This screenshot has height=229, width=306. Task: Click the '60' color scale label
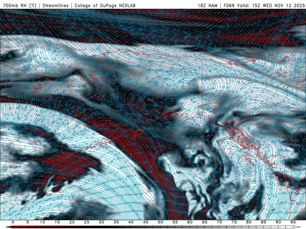click(x=190, y=222)
